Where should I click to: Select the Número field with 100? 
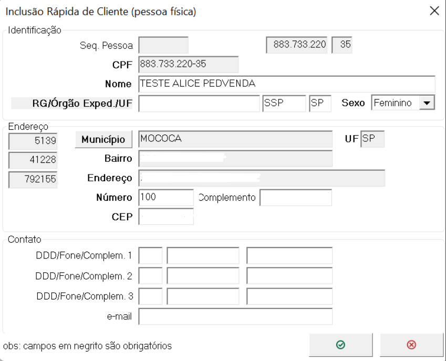tap(166, 198)
